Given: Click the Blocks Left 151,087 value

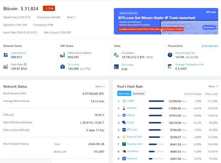Looking at the screenshot, I should point(99,152).
